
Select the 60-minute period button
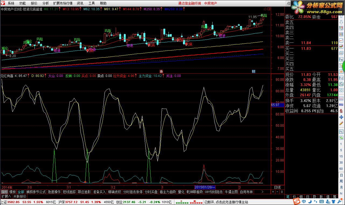coord(341,168)
